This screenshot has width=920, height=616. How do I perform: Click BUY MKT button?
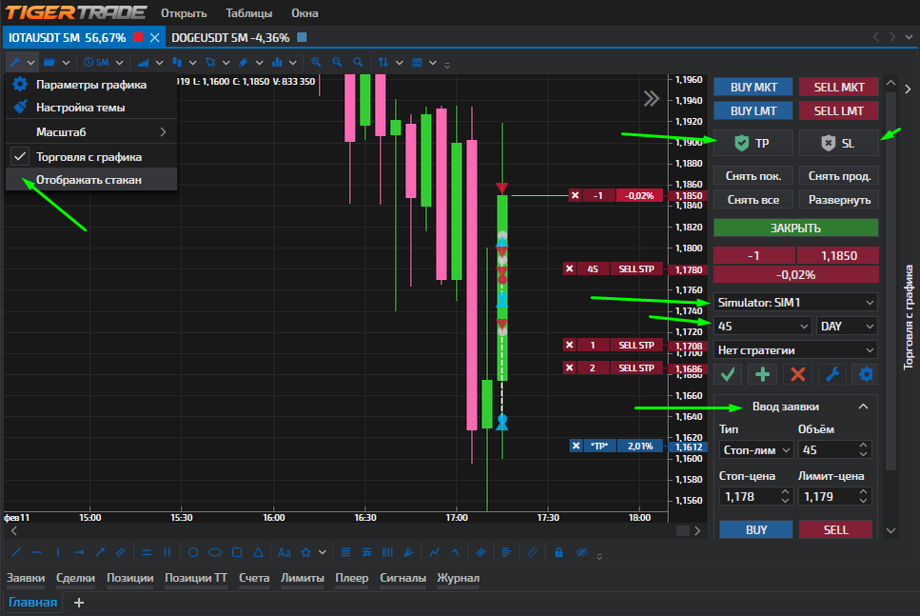pyautogui.click(x=754, y=87)
